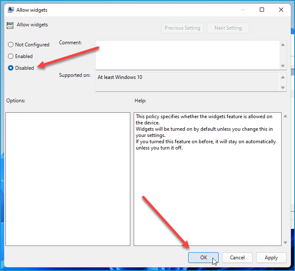The image size is (295, 271).
Task: Click the Cancel button
Action: coord(237,258)
